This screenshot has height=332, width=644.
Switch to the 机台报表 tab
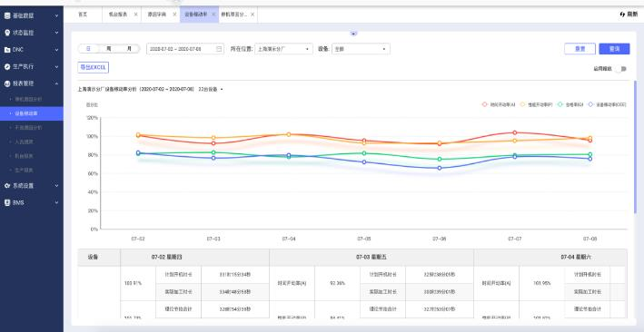click(x=117, y=15)
